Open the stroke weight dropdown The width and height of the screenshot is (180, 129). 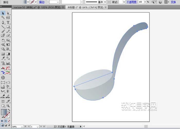click(x=58, y=2)
